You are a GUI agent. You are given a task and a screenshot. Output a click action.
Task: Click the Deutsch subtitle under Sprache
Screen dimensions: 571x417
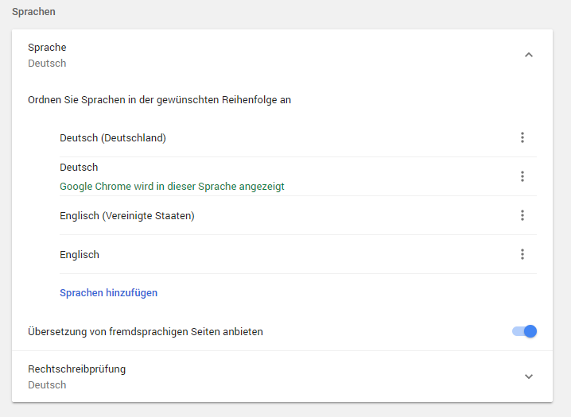(x=47, y=64)
